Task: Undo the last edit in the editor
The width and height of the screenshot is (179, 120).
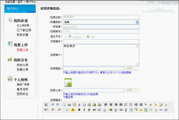Action: click(53, 105)
